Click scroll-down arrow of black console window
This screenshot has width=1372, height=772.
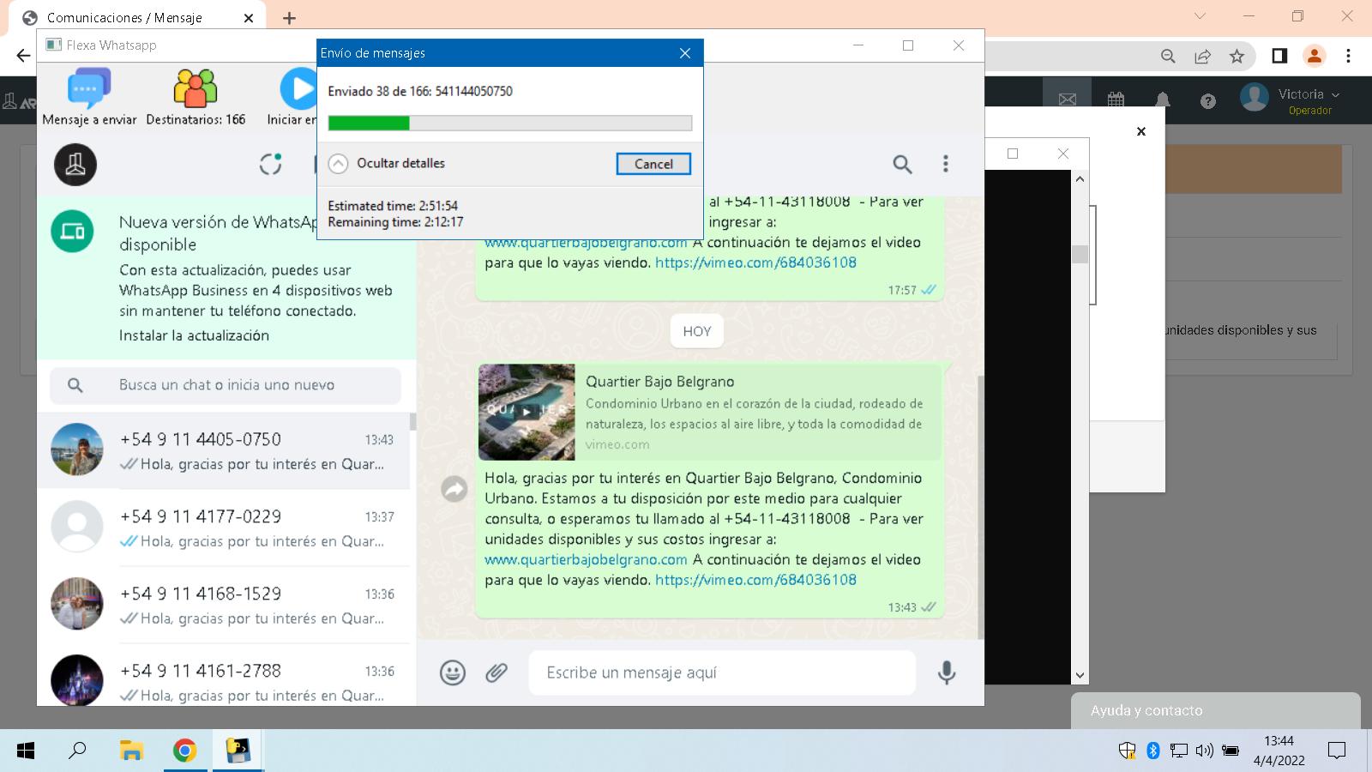[1080, 676]
